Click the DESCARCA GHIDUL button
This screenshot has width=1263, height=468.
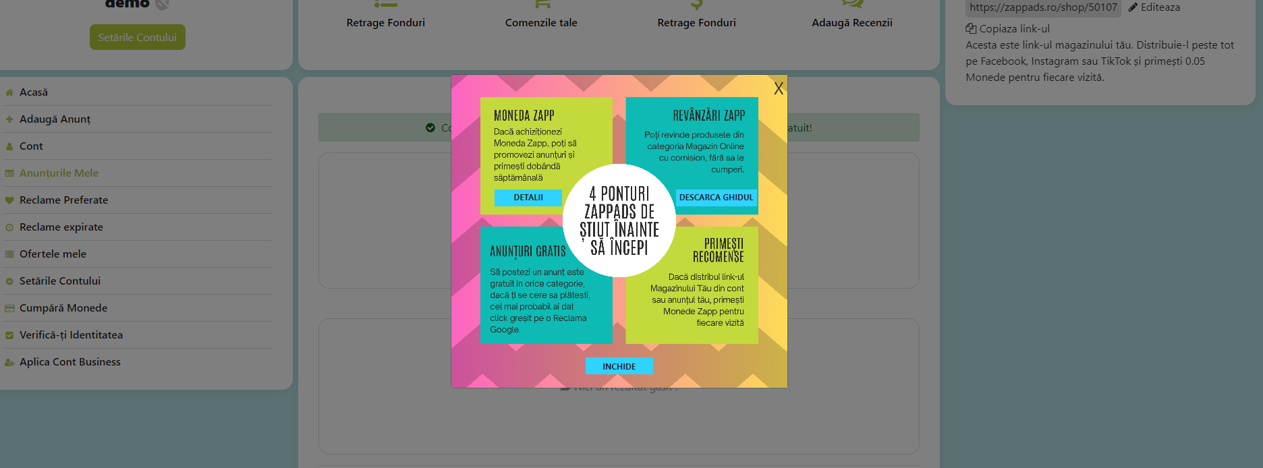tap(715, 198)
